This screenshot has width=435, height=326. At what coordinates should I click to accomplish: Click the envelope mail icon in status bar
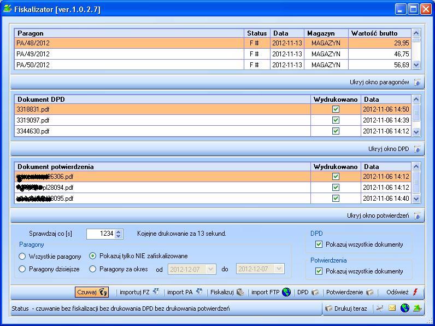(392, 308)
